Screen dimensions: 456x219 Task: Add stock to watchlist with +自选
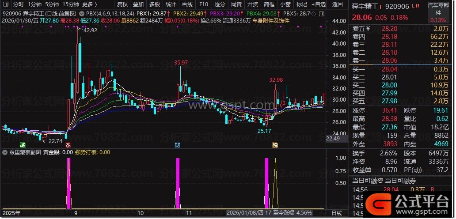tap(318, 4)
